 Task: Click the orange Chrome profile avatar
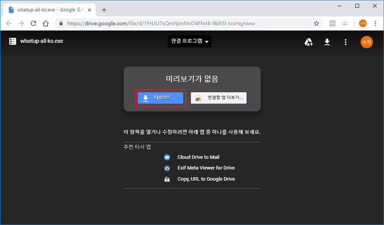click(x=362, y=23)
